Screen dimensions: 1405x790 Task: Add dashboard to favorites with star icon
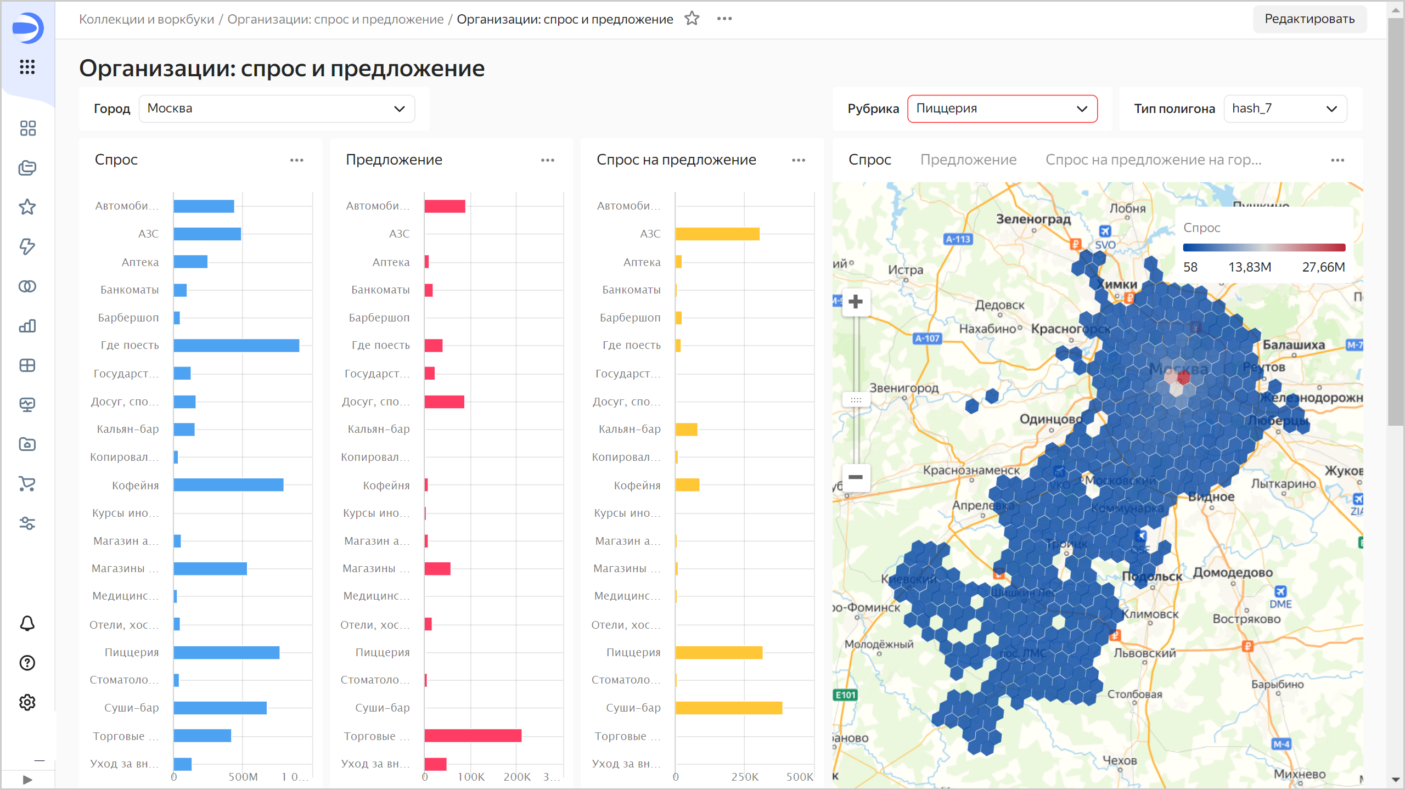pyautogui.click(x=692, y=19)
